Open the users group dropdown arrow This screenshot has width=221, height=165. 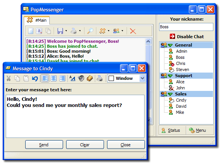coord(122,31)
